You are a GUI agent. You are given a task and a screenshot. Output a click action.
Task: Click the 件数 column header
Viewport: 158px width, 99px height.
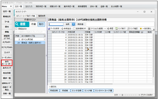(18, 36)
